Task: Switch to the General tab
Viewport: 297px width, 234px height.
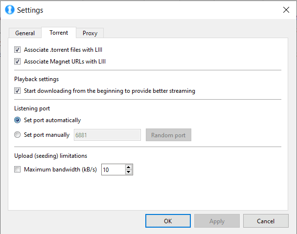Action: tap(25, 33)
